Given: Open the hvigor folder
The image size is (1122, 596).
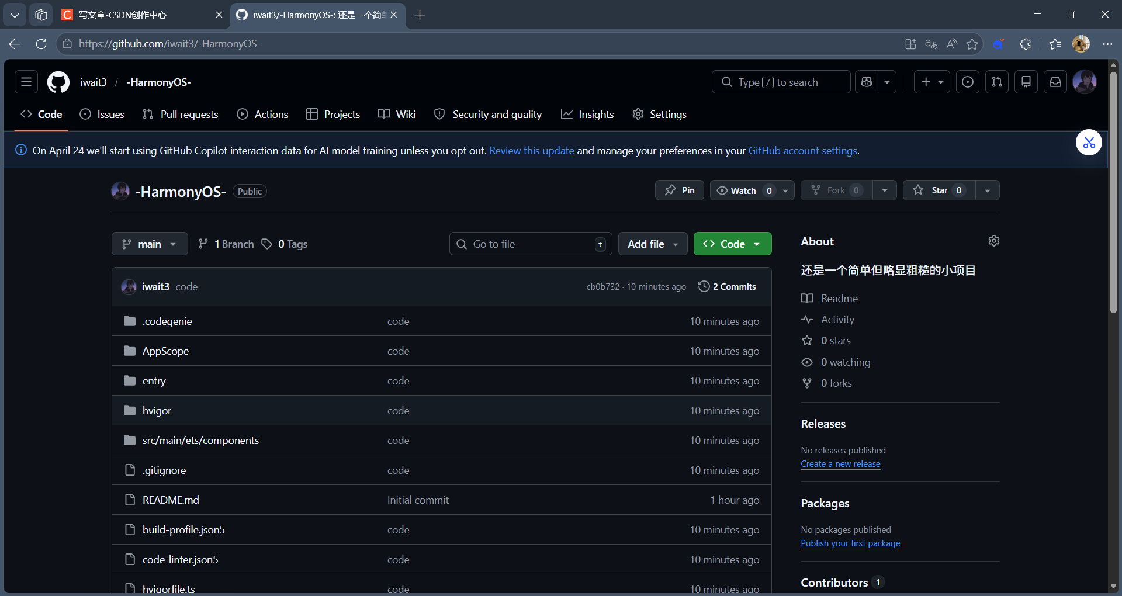Looking at the screenshot, I should pyautogui.click(x=157, y=411).
